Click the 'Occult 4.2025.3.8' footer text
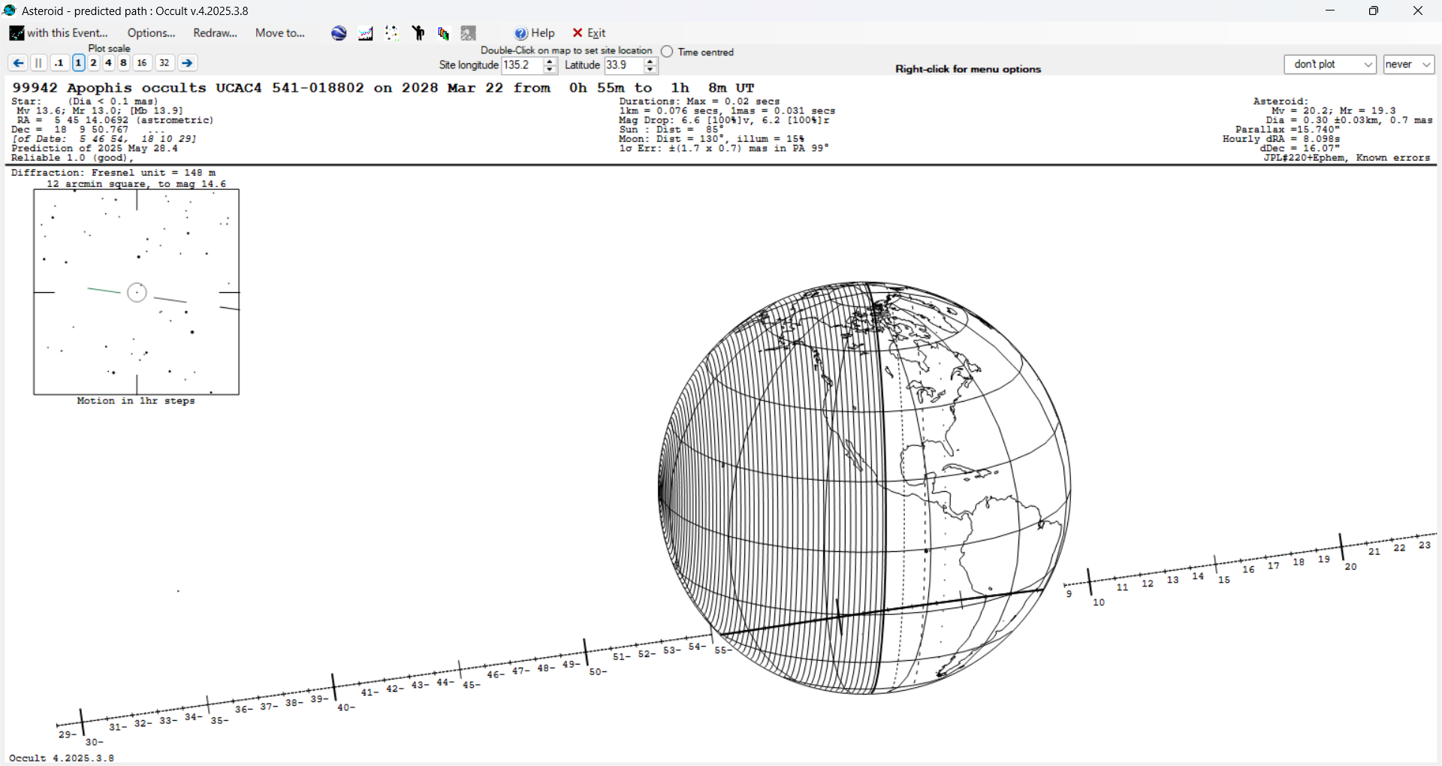 tap(62, 758)
